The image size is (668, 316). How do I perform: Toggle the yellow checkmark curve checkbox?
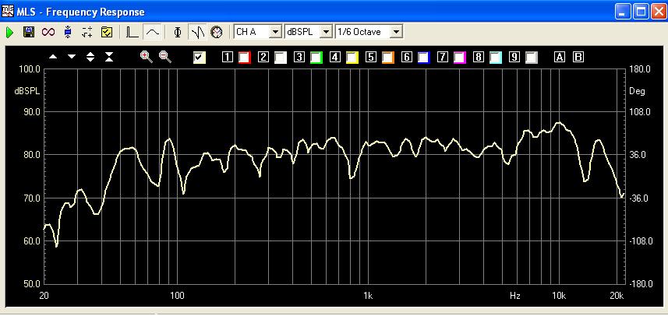pos(200,57)
